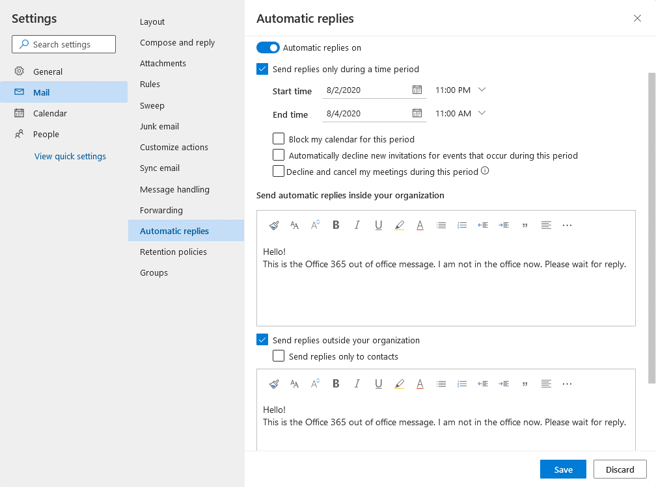Enable Send replies only to contacts
Screen dimensions: 656x487
point(279,356)
